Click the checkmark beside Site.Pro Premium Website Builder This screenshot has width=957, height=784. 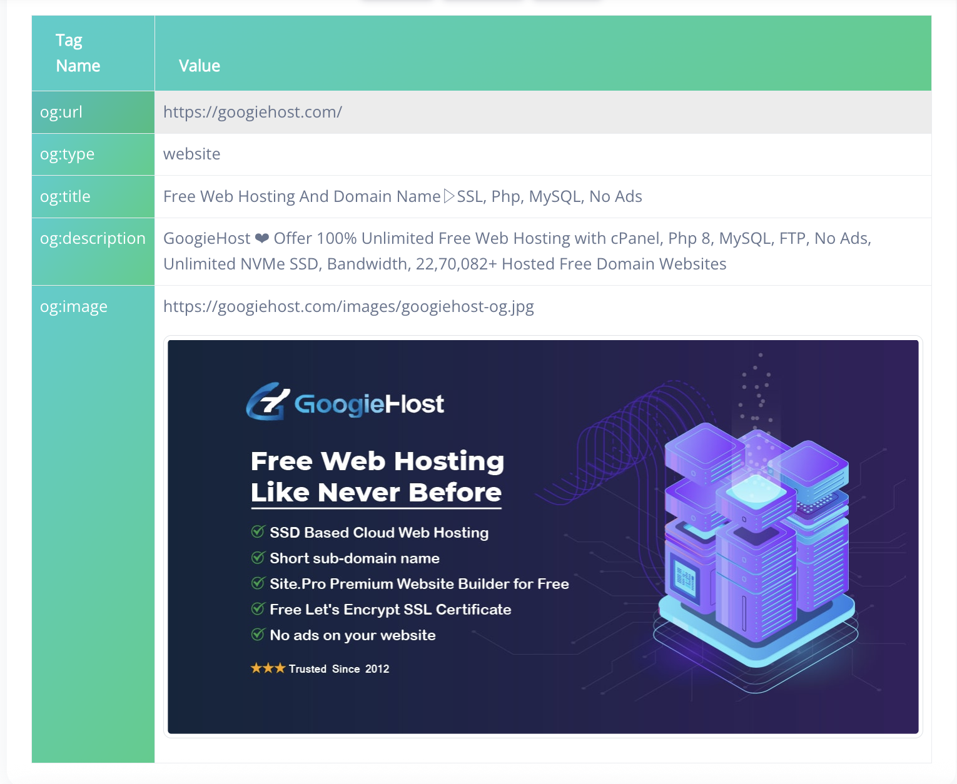point(258,583)
